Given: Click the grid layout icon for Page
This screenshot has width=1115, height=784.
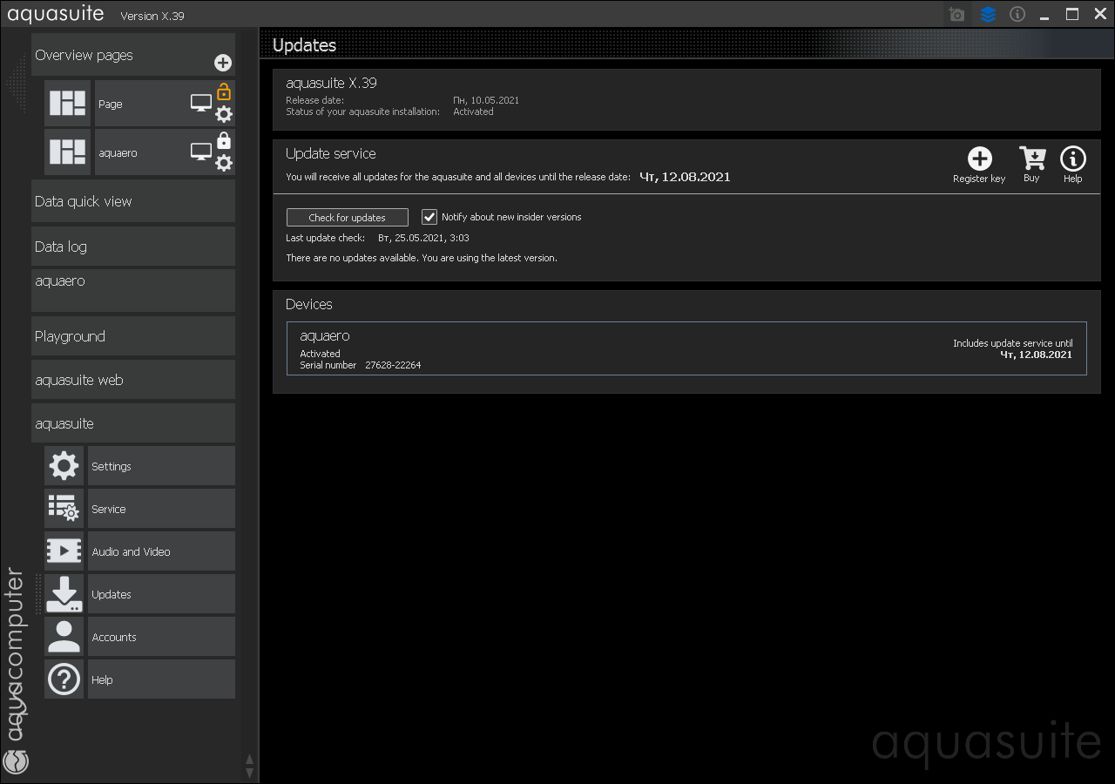Looking at the screenshot, I should tap(67, 104).
